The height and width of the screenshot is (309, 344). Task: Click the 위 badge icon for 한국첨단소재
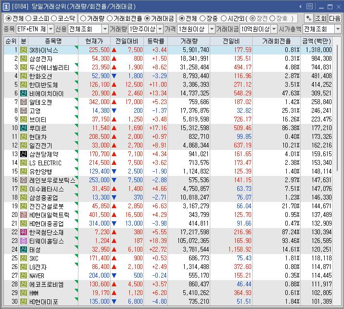pos(24,232)
